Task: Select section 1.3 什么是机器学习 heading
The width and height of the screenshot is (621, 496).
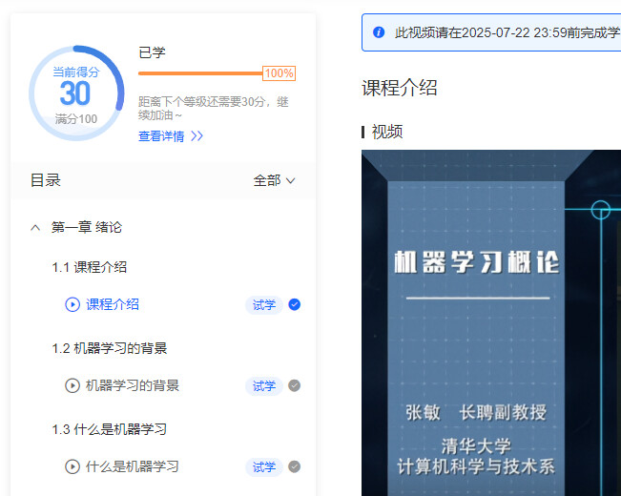Action: [110, 429]
